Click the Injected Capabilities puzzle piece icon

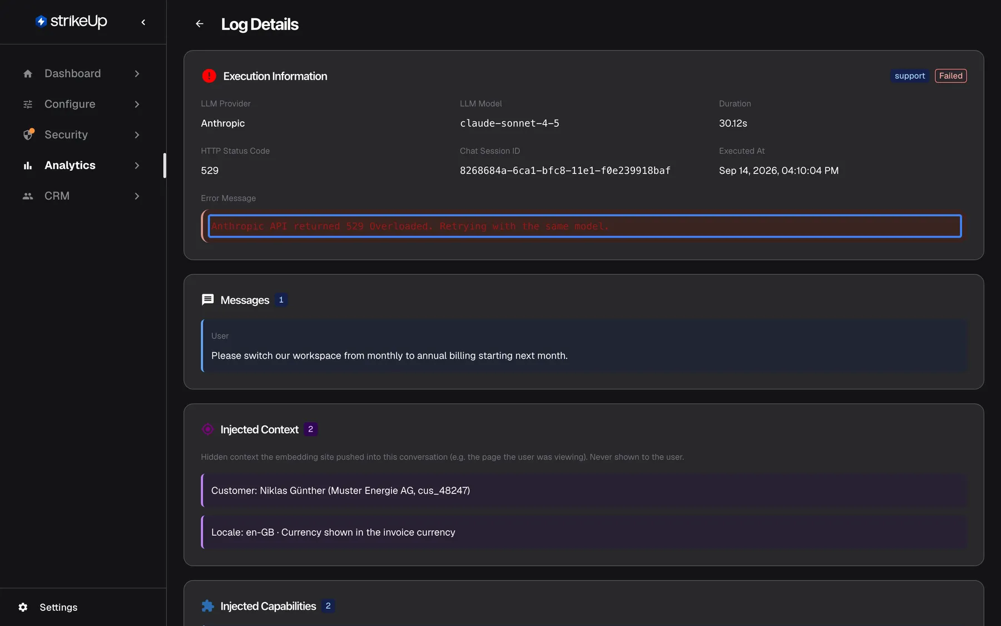tap(207, 606)
